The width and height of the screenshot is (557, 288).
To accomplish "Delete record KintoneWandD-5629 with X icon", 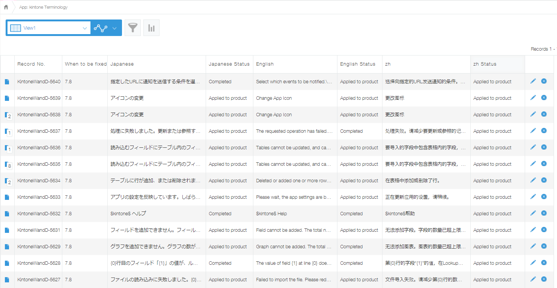I will [x=544, y=246].
